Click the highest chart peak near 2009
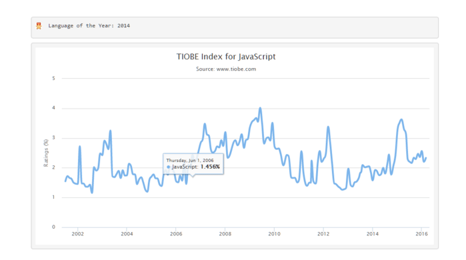The image size is (466, 260). tap(261, 108)
